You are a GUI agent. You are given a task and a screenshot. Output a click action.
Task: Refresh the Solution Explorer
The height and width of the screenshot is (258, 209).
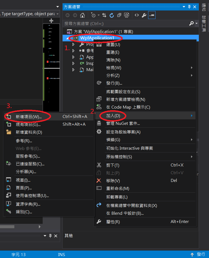(112, 15)
